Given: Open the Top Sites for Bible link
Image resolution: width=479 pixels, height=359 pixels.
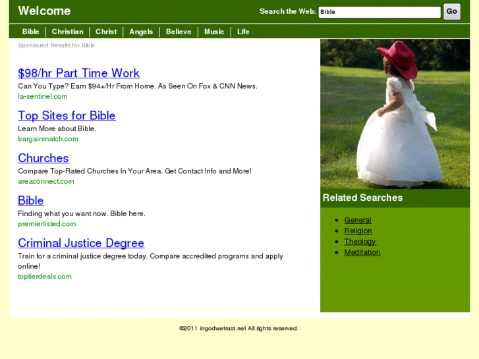Looking at the screenshot, I should coord(67,116).
